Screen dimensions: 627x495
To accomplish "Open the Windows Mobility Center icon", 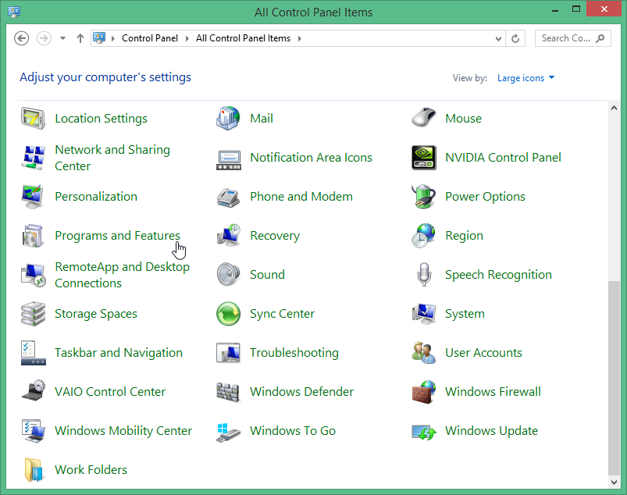I will tap(34, 431).
